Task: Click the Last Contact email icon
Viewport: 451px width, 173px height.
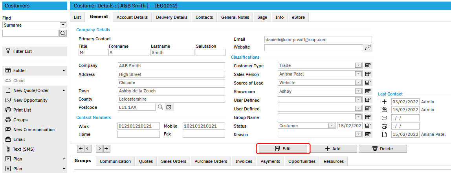Action: (x=385, y=110)
